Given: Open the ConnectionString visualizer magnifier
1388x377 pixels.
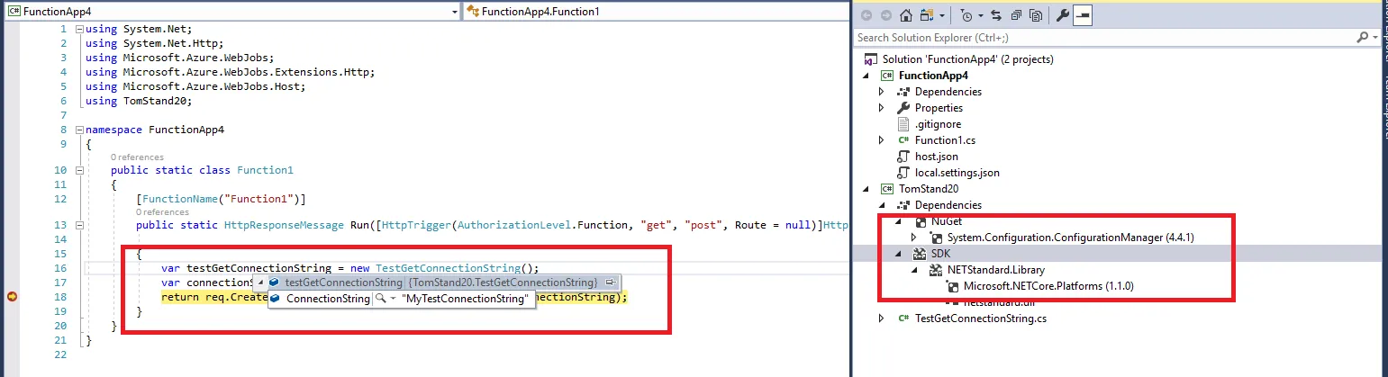Looking at the screenshot, I should click(381, 299).
